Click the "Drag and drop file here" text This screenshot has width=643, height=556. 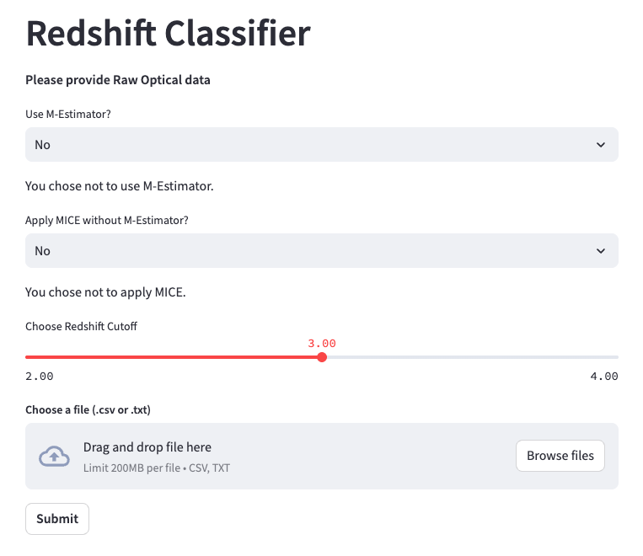[147, 447]
